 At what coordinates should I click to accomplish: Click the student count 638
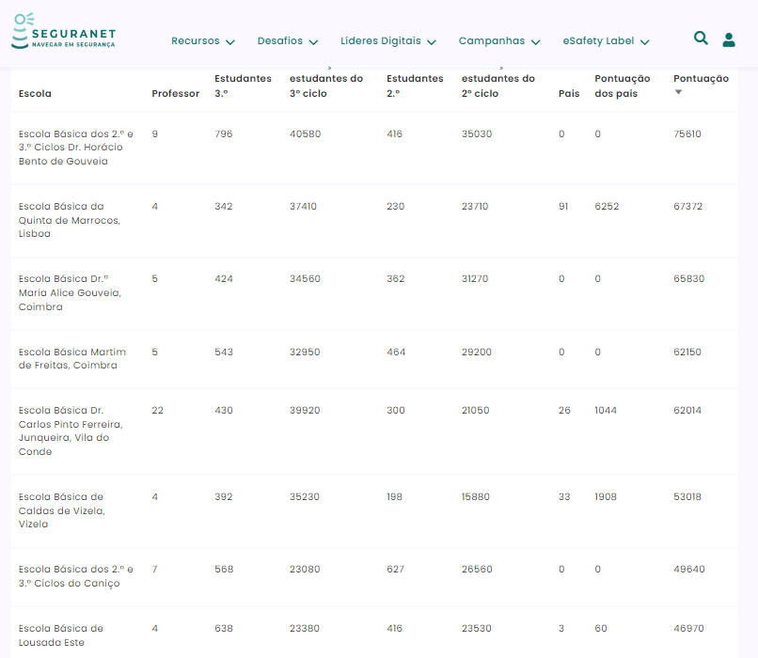click(223, 629)
